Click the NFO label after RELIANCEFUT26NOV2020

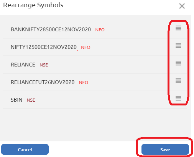coord(84,83)
